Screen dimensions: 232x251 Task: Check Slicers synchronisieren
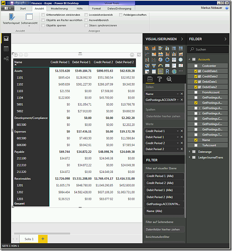[x=86, y=25]
